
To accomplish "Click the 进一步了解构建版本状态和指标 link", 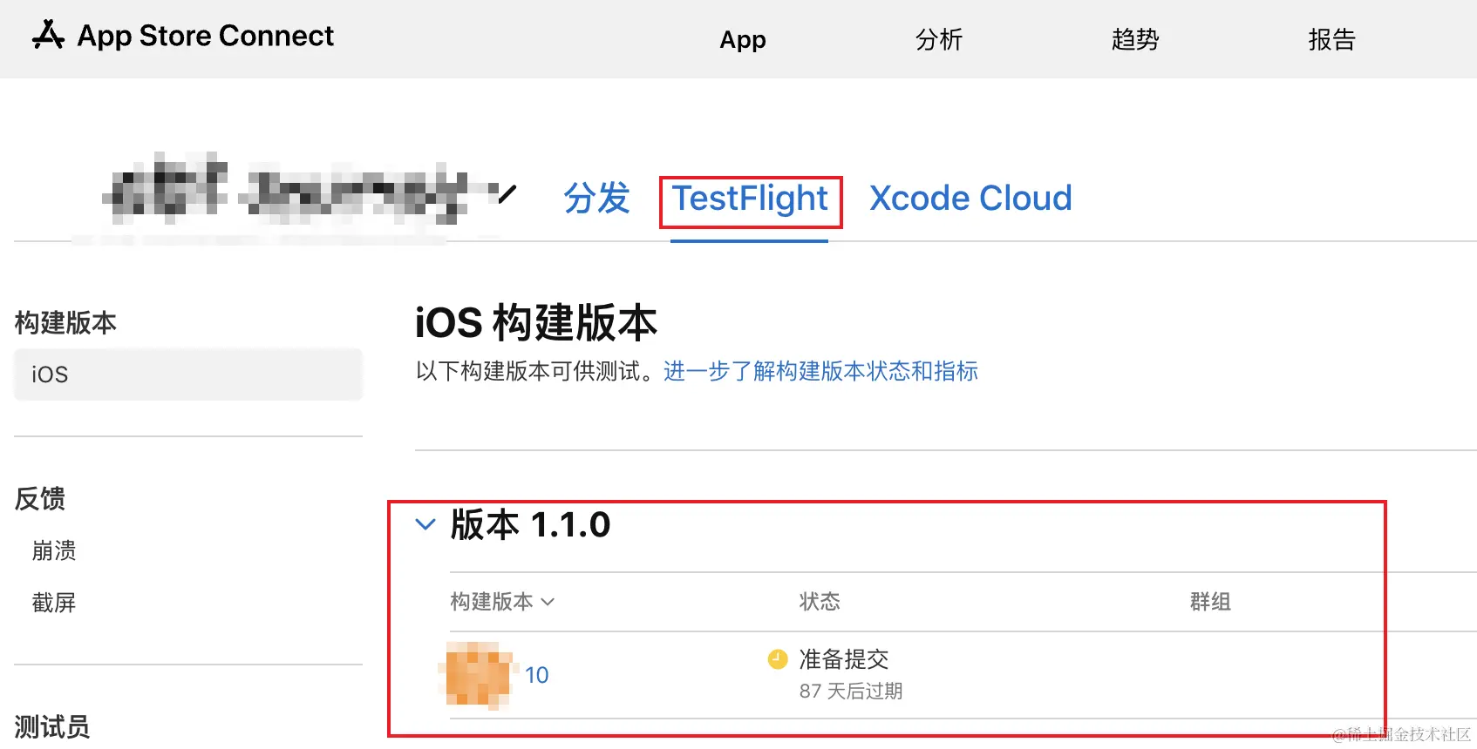I will tap(820, 371).
